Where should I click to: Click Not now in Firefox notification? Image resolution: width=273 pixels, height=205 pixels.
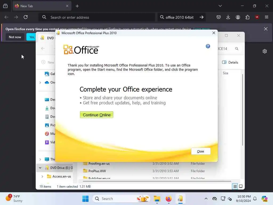(15, 37)
